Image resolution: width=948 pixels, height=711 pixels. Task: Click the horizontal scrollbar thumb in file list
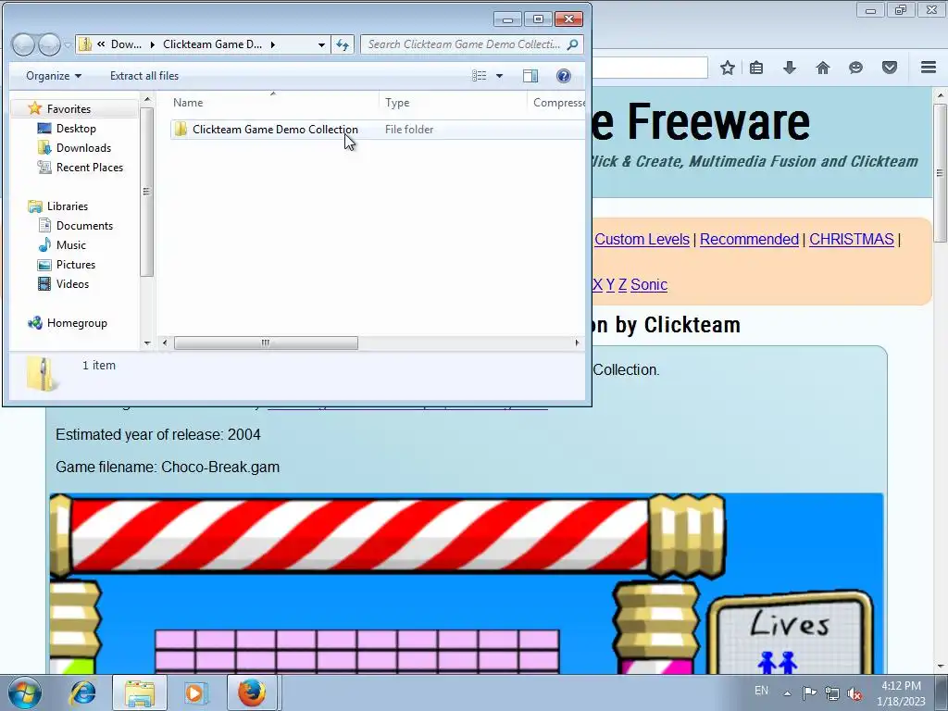pyautogui.click(x=266, y=343)
